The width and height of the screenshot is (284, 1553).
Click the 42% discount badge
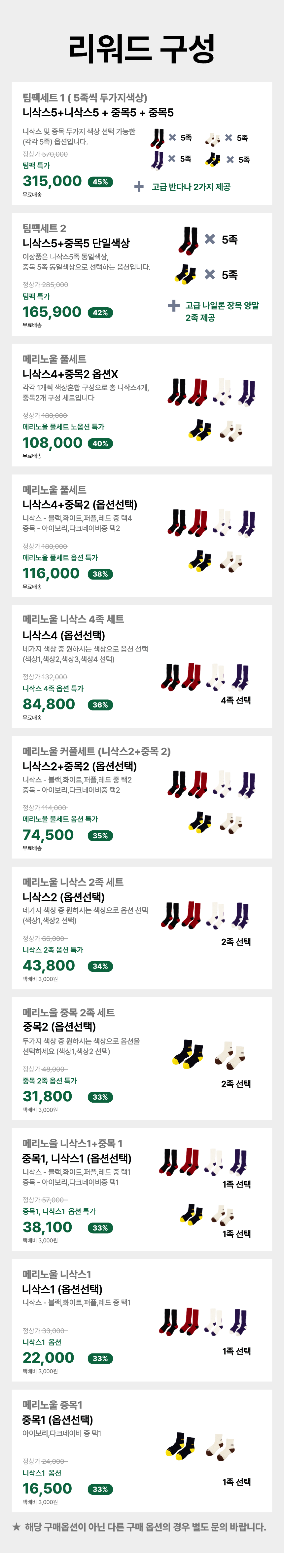coord(100,312)
